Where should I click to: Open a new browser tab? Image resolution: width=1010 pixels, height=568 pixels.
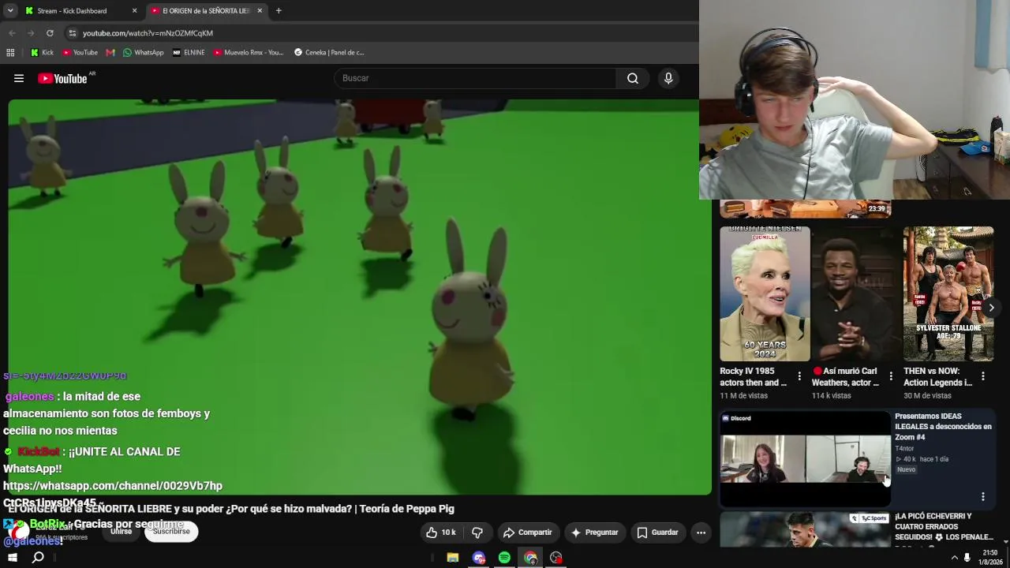(x=279, y=10)
